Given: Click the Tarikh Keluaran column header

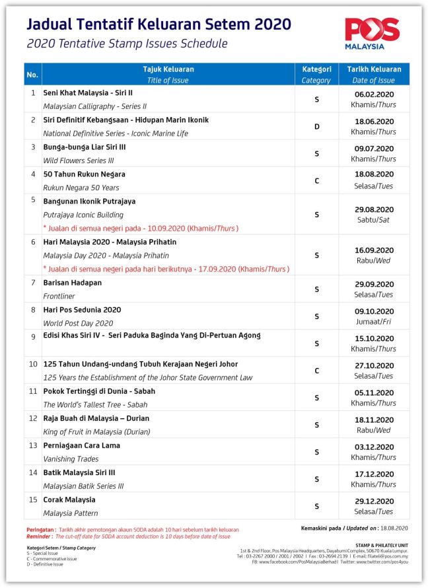Looking at the screenshot, I should [x=374, y=69].
